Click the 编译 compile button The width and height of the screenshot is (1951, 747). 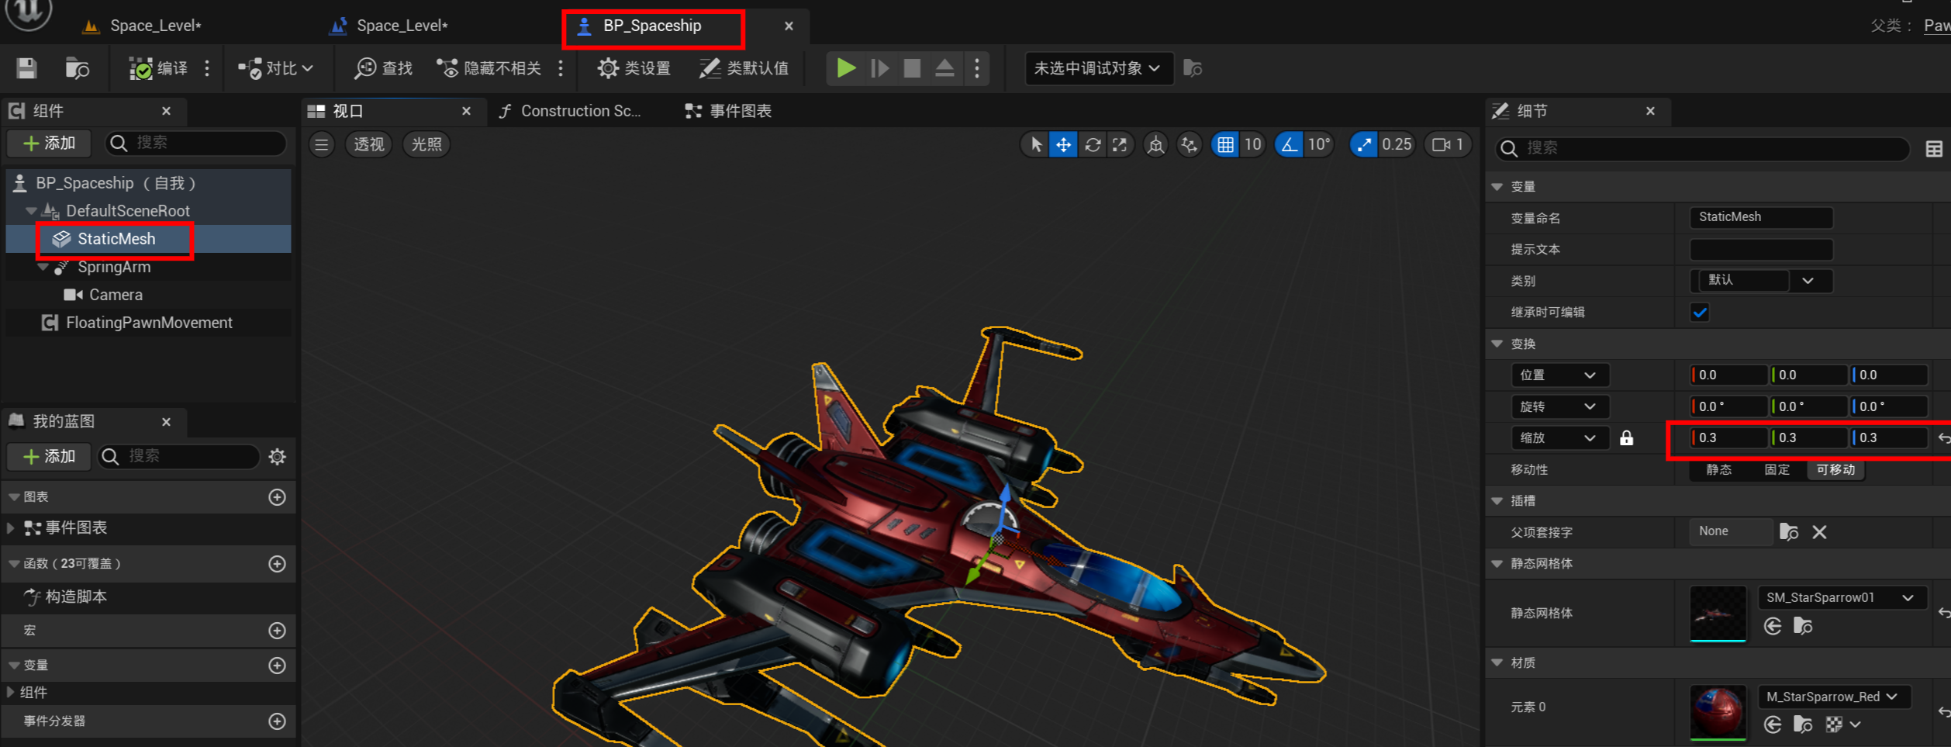click(x=158, y=68)
